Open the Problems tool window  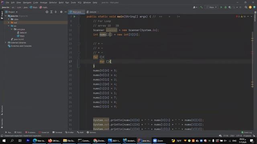coord(30,132)
